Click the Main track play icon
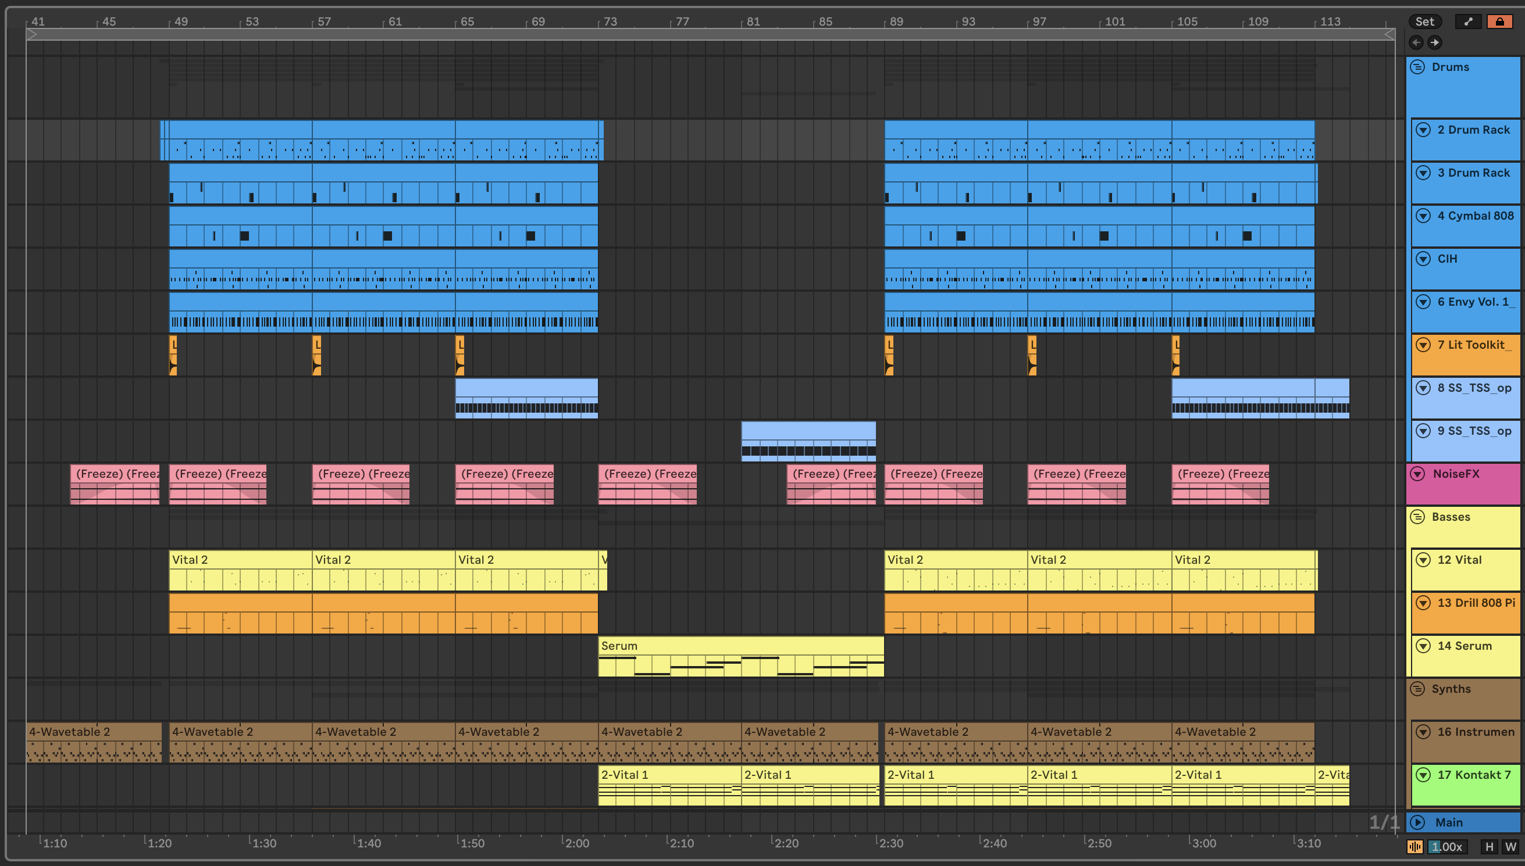This screenshot has height=866, width=1525. pos(1417,822)
